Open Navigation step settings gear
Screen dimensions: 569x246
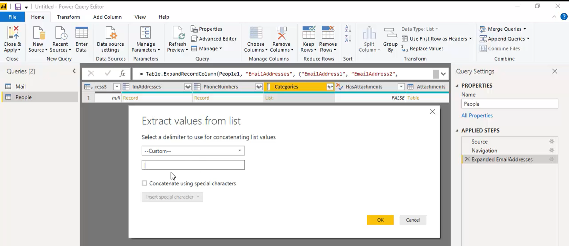pyautogui.click(x=552, y=150)
